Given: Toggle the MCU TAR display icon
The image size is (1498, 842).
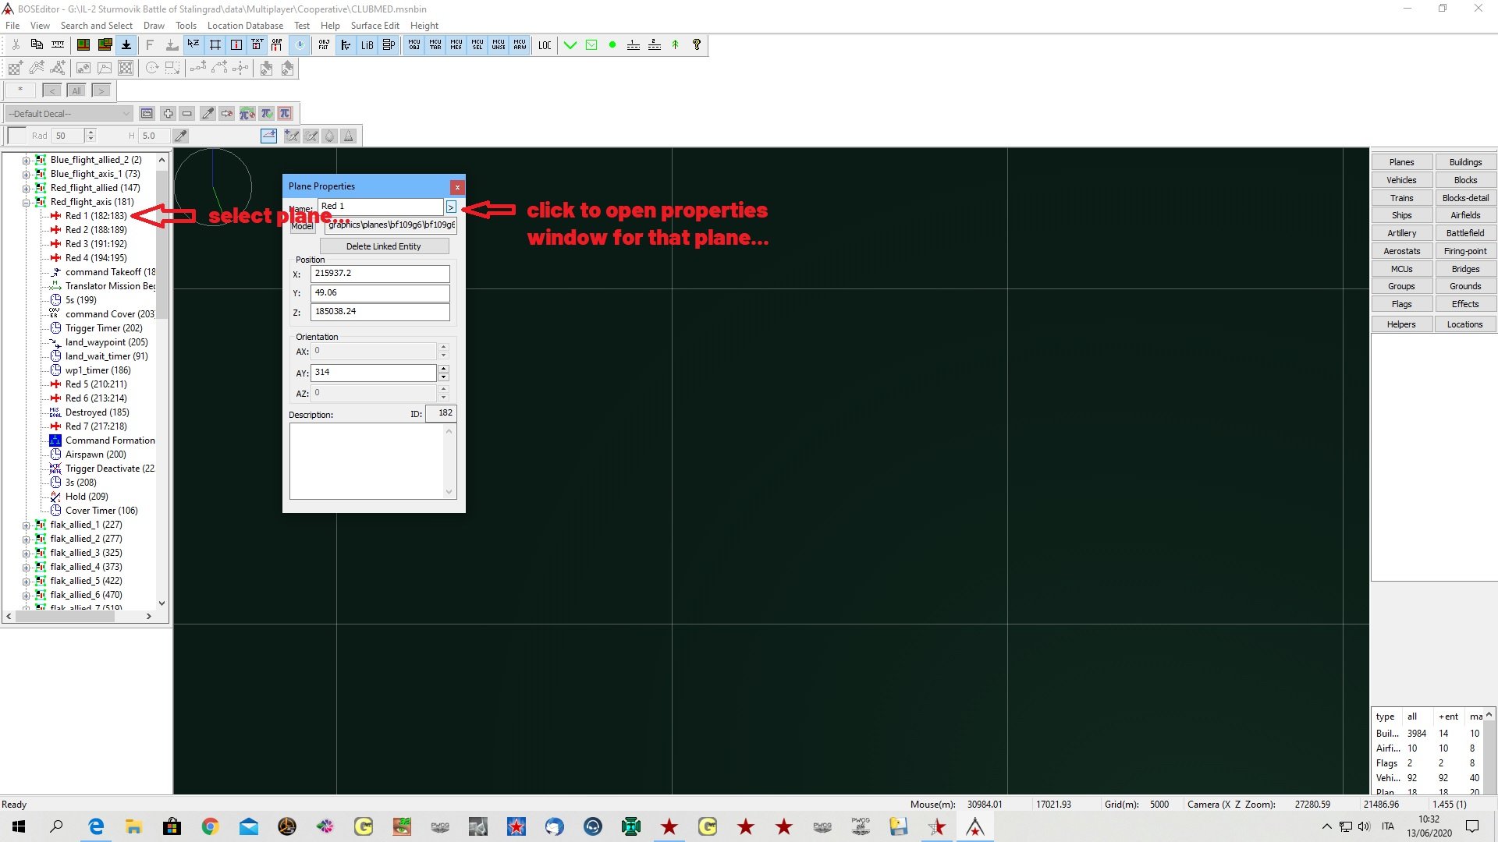Looking at the screenshot, I should 435,45.
